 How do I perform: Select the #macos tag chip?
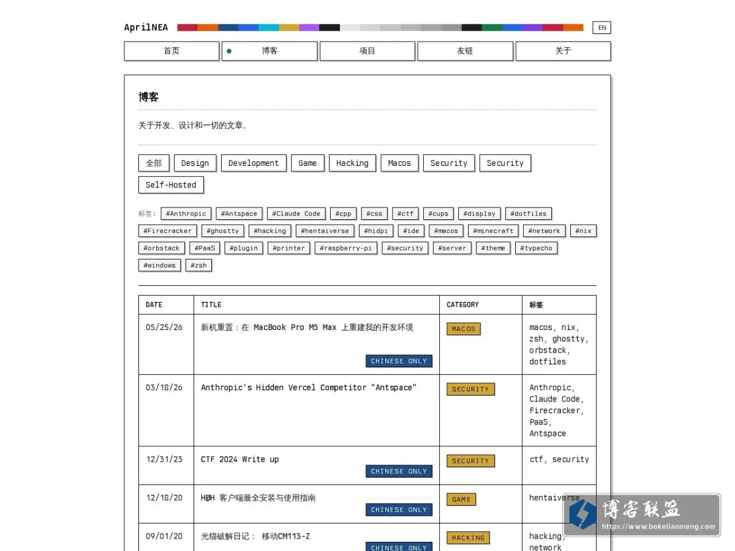coord(446,231)
